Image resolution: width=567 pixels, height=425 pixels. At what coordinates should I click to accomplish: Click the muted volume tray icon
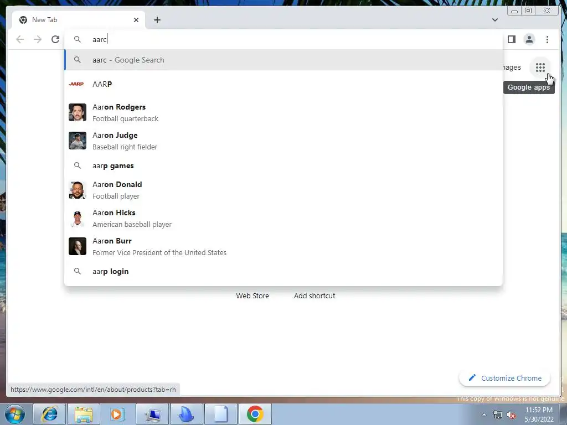(511, 415)
